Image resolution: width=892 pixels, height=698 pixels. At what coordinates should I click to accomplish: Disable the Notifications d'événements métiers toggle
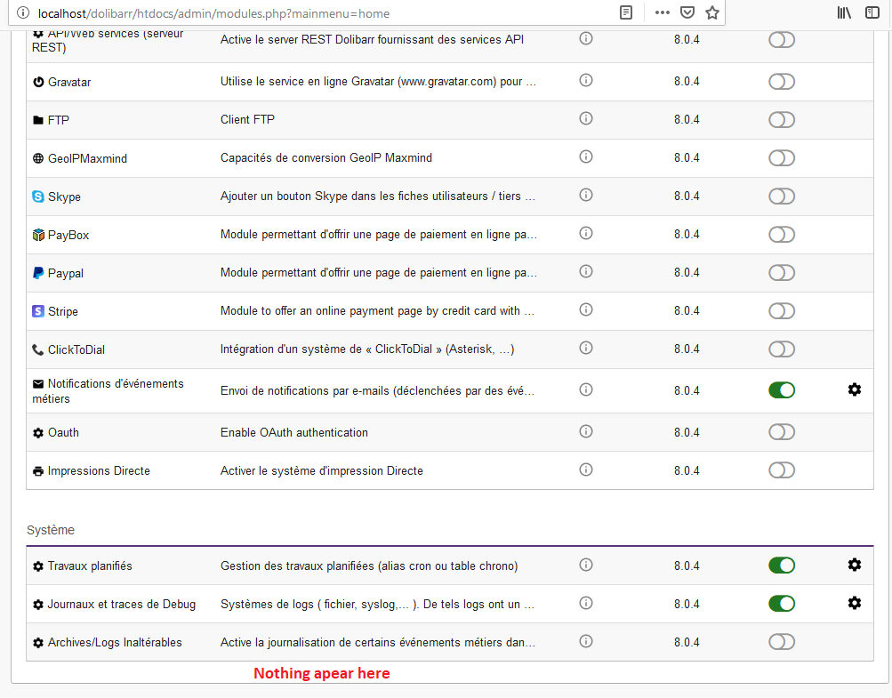point(781,390)
